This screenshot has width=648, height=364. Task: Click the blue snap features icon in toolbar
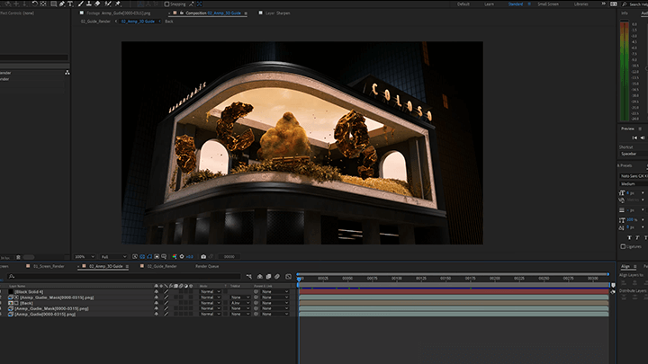click(199, 4)
